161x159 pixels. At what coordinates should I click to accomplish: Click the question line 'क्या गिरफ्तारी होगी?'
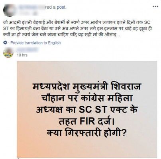tap(86, 133)
